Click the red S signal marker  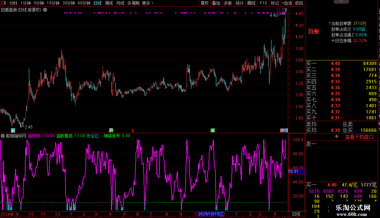(133, 130)
